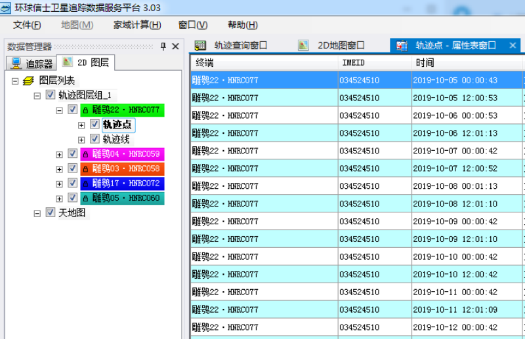Select the blue 雕鸮17 · HNRC072 layer label
Screen dimensions: 525x339
click(121, 184)
